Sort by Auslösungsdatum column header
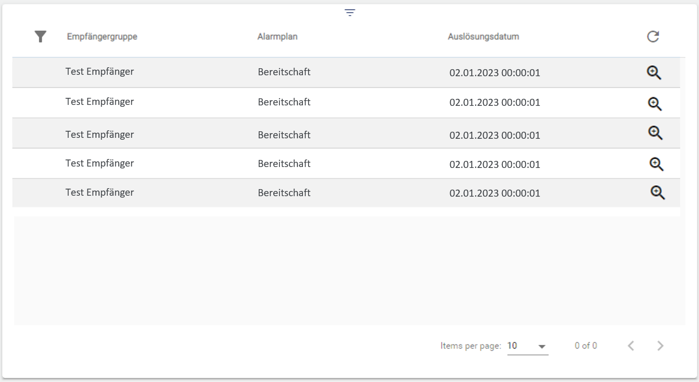The width and height of the screenshot is (699, 382). coord(483,37)
